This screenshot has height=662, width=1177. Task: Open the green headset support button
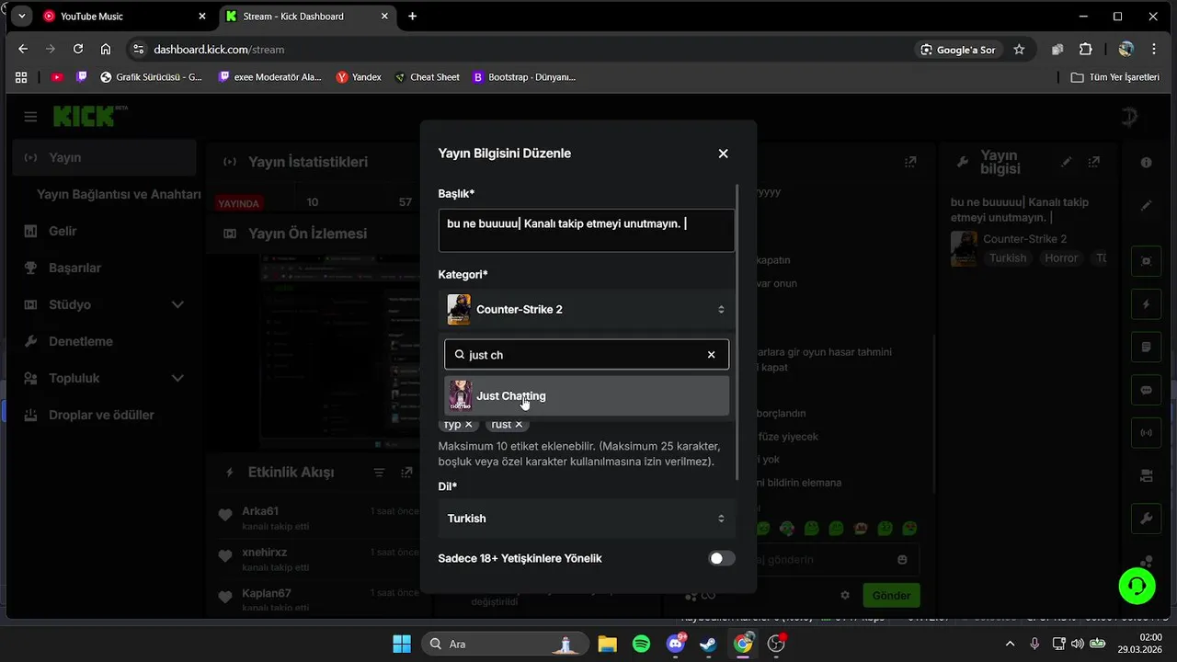tap(1137, 586)
